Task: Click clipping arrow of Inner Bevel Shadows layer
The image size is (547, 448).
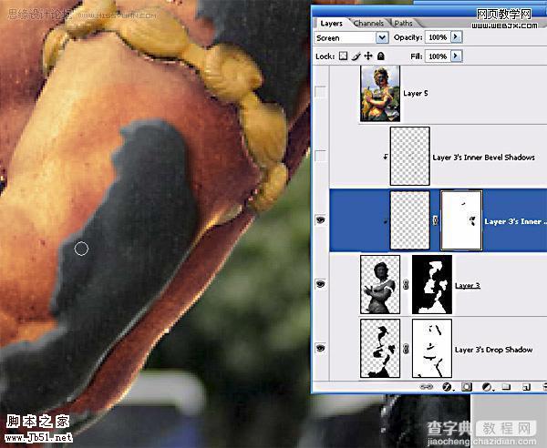Action: tap(385, 157)
